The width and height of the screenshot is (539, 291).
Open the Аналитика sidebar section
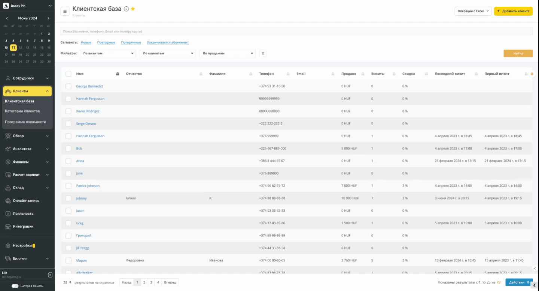27,149
